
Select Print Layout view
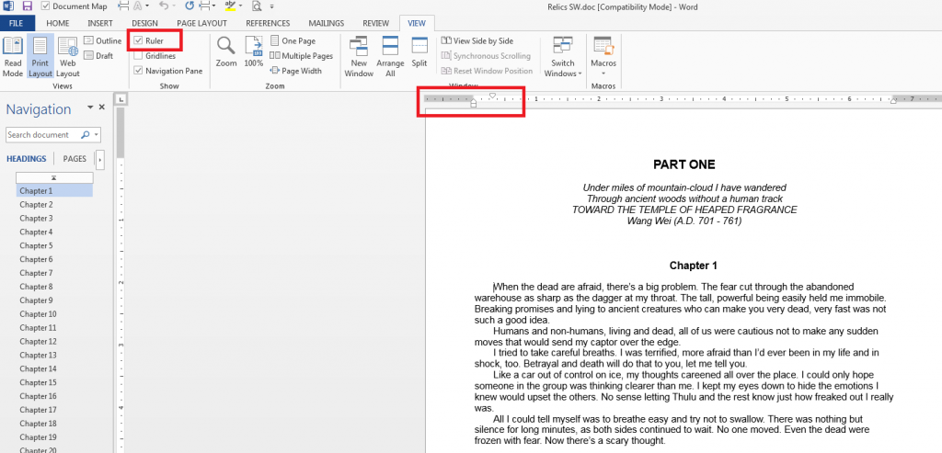(40, 57)
